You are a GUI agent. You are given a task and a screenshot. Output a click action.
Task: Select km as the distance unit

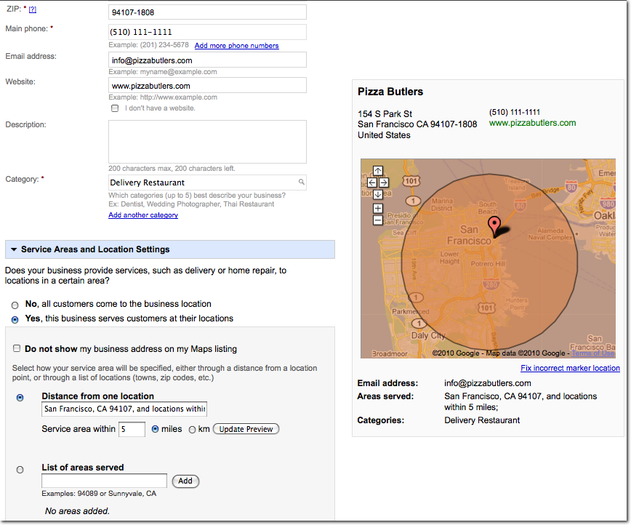[x=193, y=430]
